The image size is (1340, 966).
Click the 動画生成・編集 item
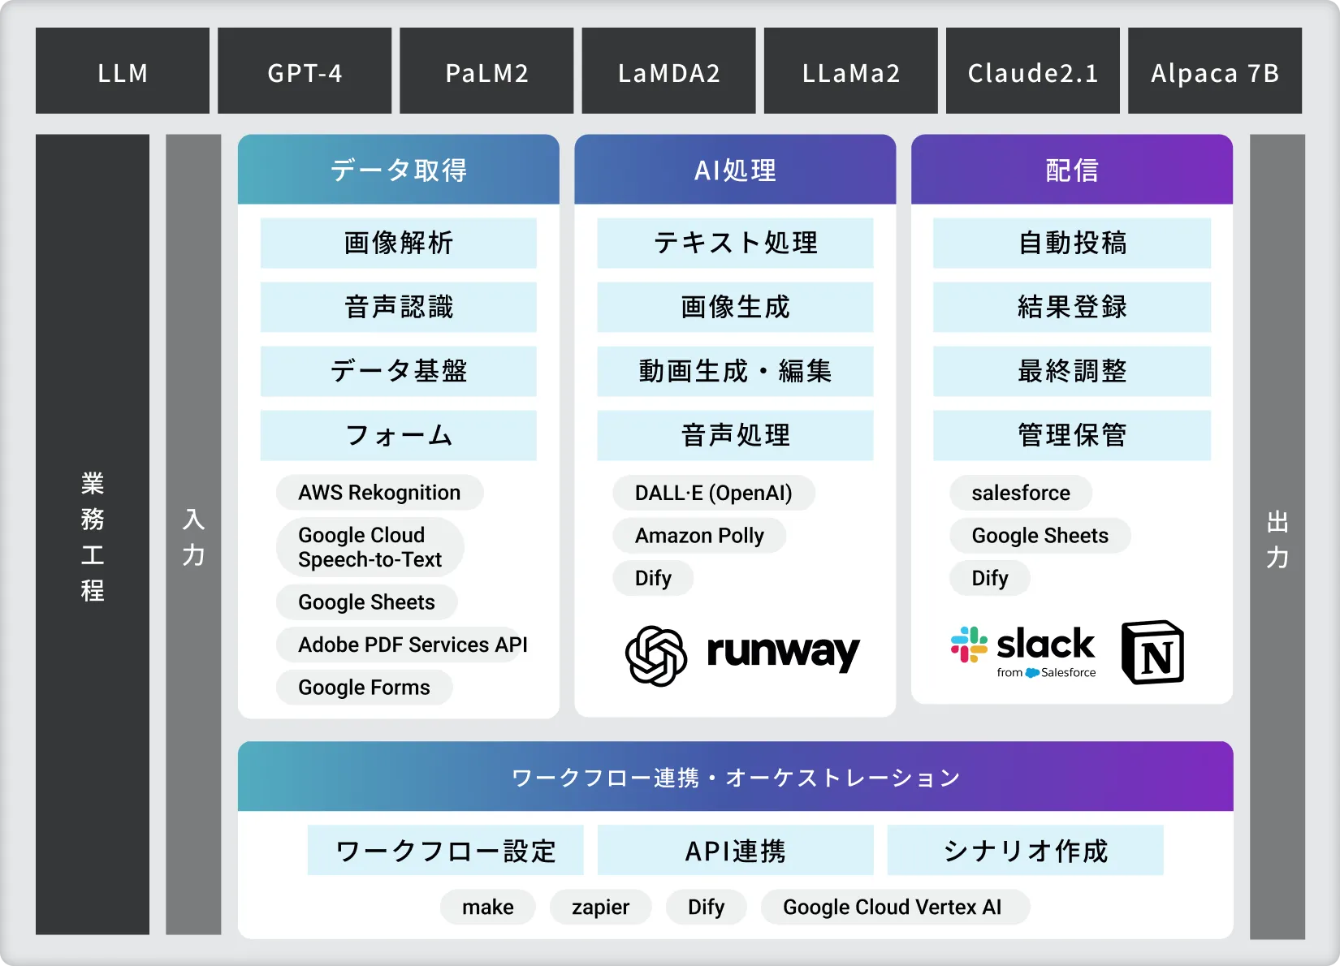[x=735, y=371]
